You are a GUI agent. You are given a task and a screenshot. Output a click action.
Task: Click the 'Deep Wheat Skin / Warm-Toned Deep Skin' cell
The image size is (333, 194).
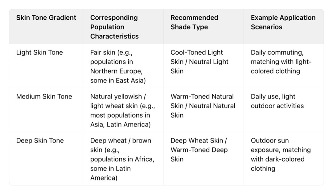pos(199,150)
